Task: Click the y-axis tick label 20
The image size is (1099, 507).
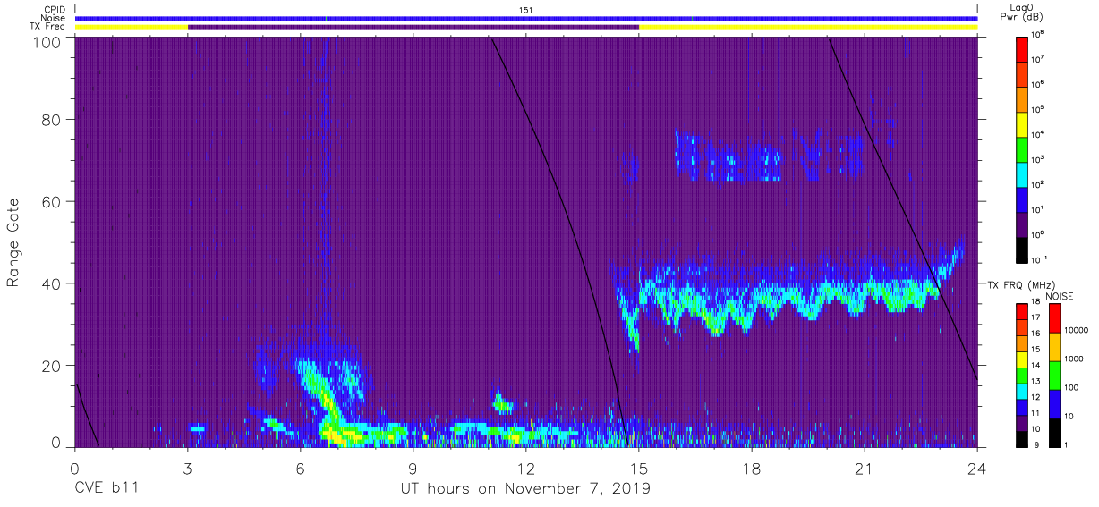Action: [x=51, y=366]
